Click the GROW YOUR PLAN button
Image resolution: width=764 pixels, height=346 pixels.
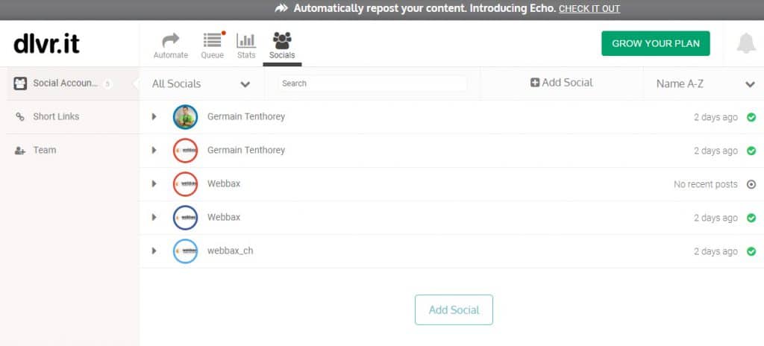point(656,43)
